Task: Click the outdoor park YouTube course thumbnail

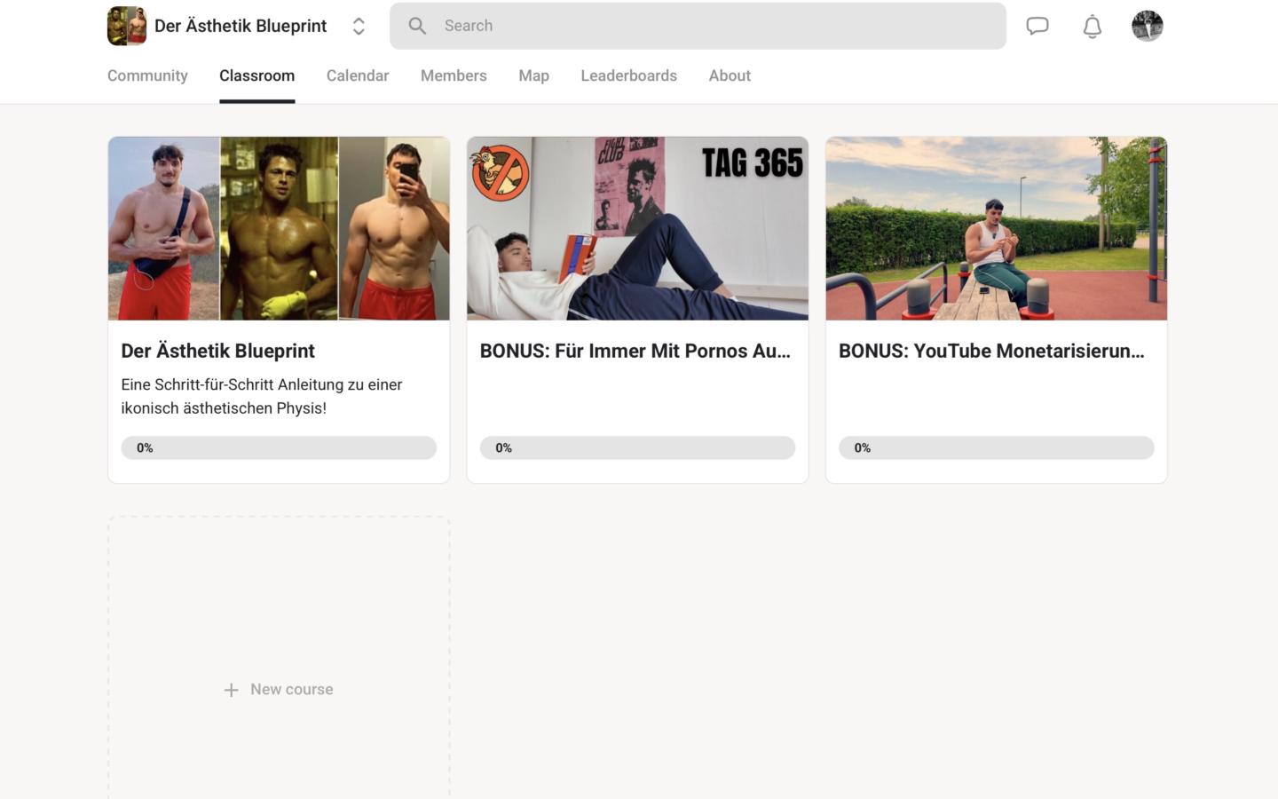Action: click(996, 228)
